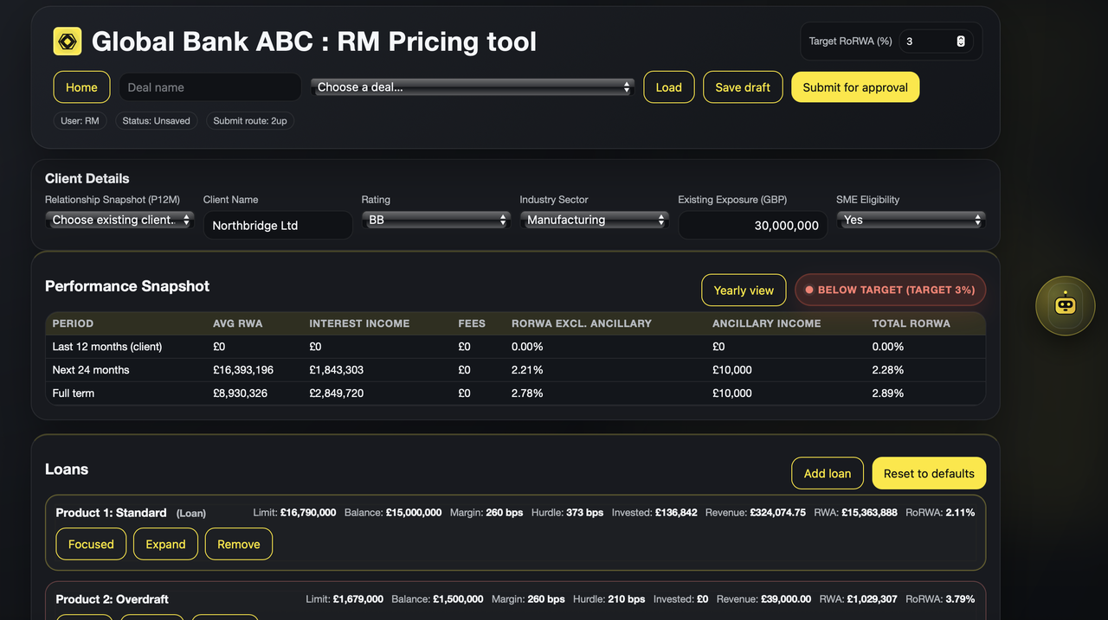Open the Relationship Snapshot client dropdown

119,221
